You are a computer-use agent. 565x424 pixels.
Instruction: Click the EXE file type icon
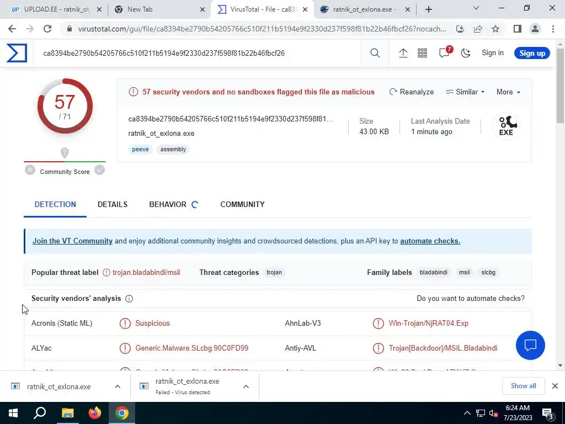click(507, 126)
